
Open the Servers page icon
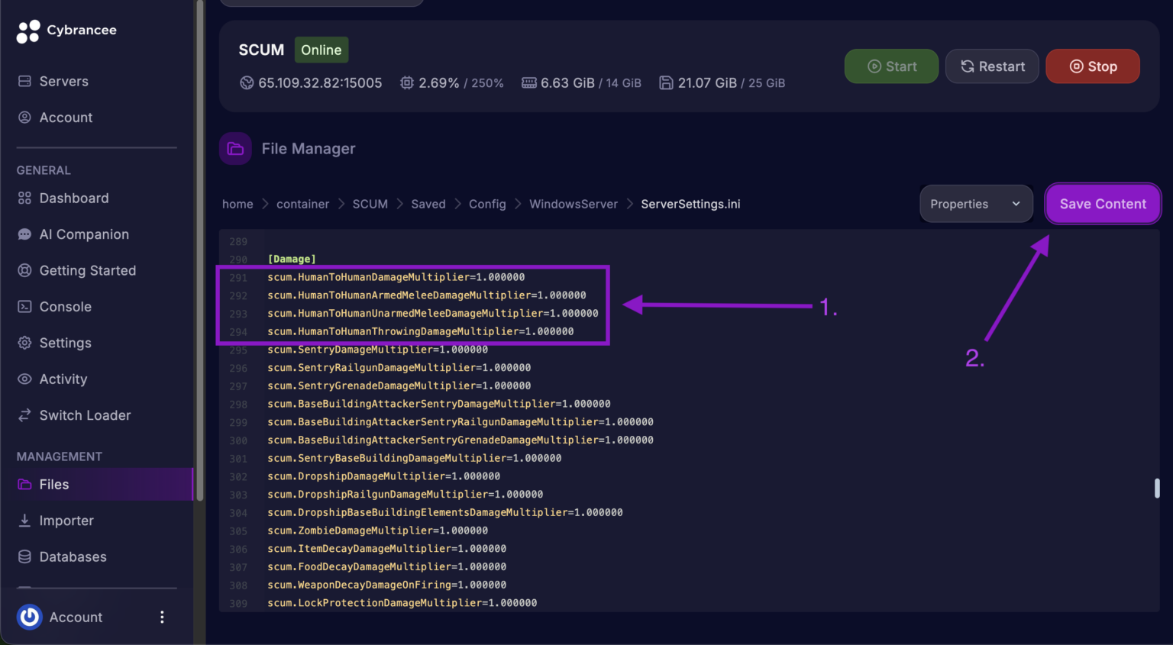tap(24, 82)
